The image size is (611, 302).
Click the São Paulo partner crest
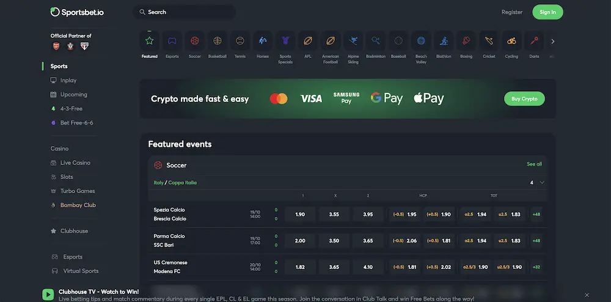[84, 46]
